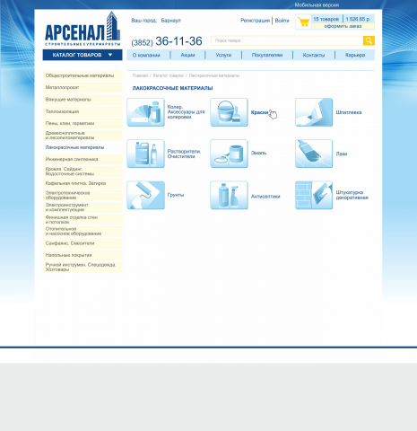
Task: Open the Акции menu item
Action: (187, 55)
